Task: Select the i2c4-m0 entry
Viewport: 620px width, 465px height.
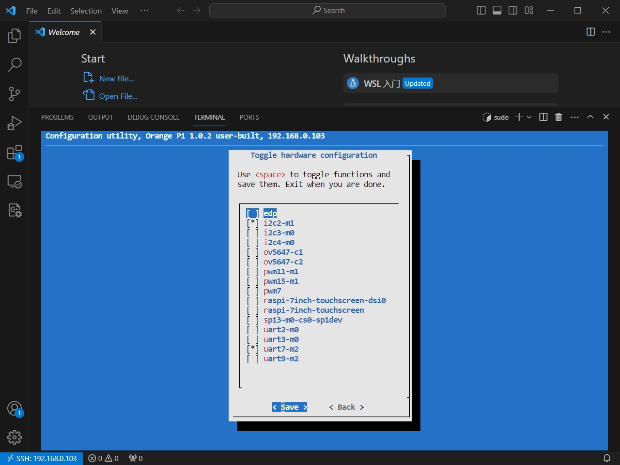Action: (279, 242)
